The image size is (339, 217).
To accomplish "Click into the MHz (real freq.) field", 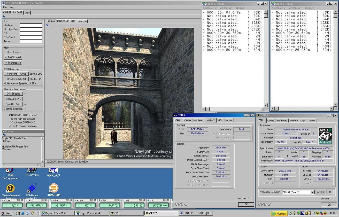I will tap(31, 29).
